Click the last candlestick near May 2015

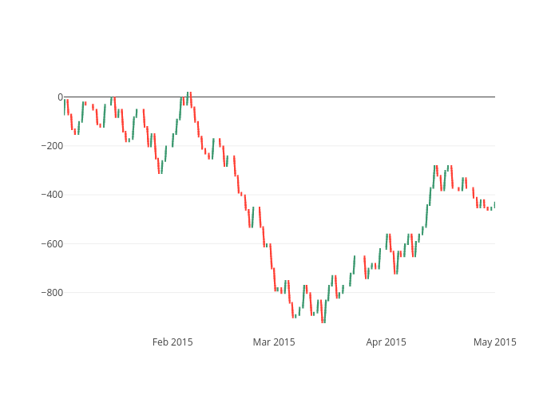click(x=494, y=205)
